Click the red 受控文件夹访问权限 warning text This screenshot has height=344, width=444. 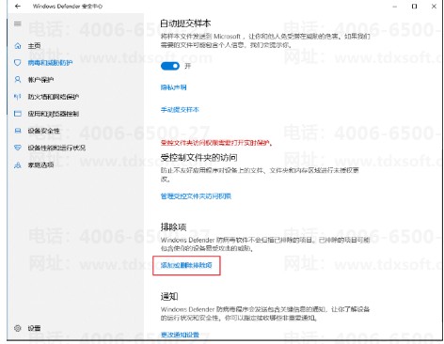[x=216, y=143]
